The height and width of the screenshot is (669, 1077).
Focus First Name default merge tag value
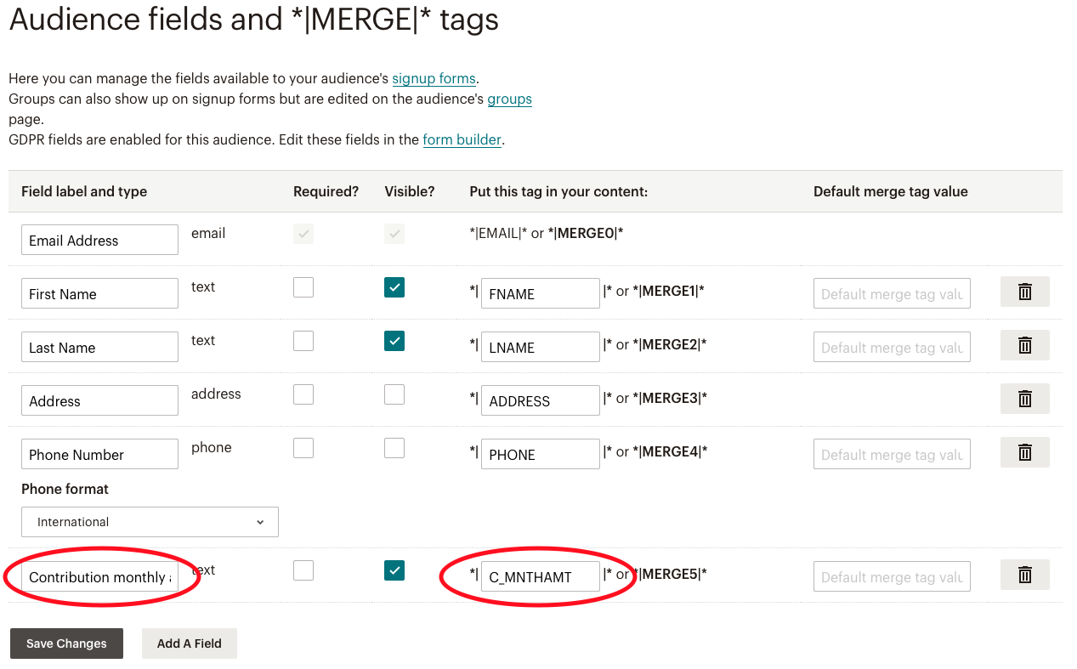[891, 294]
